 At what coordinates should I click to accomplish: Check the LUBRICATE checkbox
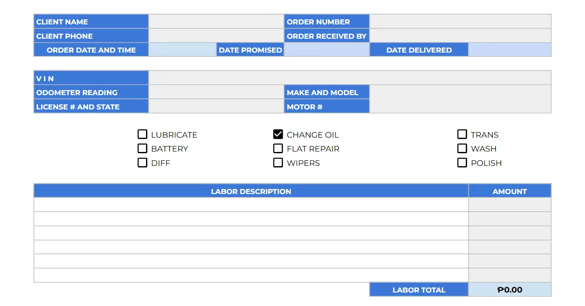point(142,134)
